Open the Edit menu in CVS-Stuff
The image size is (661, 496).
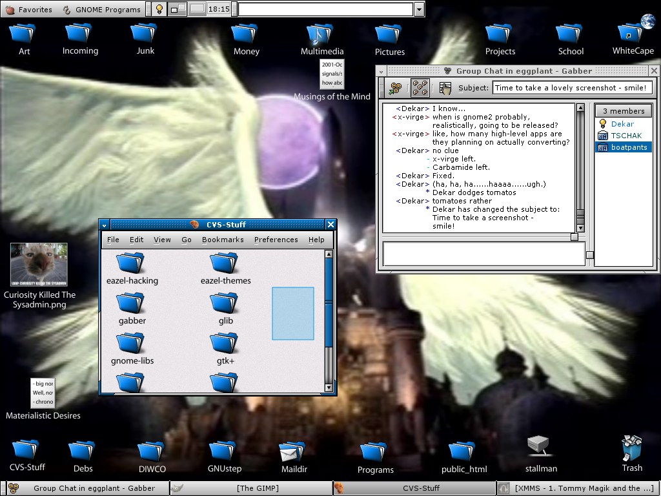pos(136,240)
